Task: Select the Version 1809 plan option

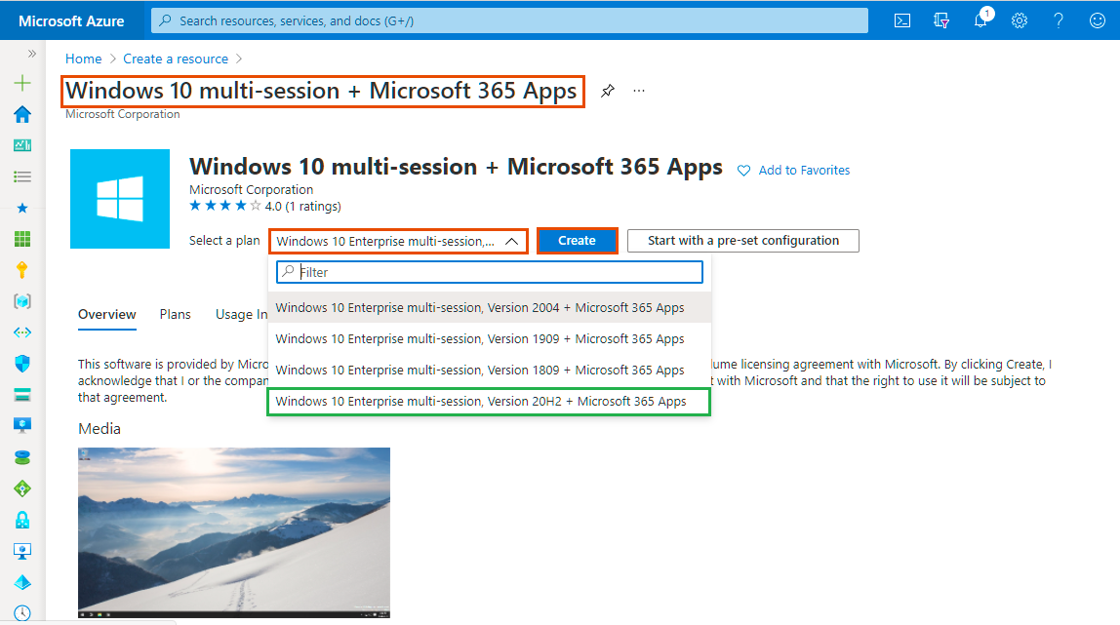Action: (x=490, y=371)
